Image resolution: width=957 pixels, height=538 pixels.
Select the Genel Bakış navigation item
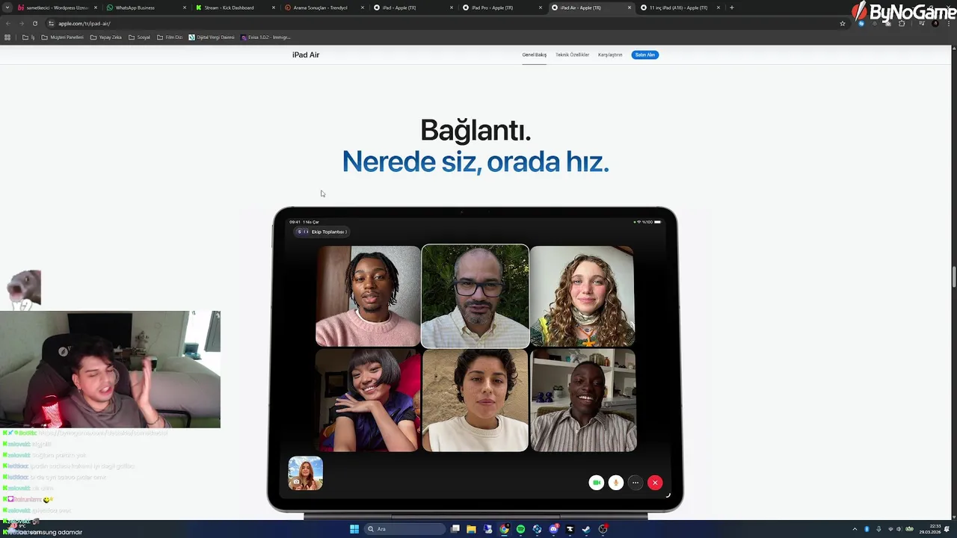[x=534, y=55]
